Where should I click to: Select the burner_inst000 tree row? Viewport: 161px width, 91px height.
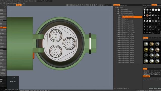point(128,21)
